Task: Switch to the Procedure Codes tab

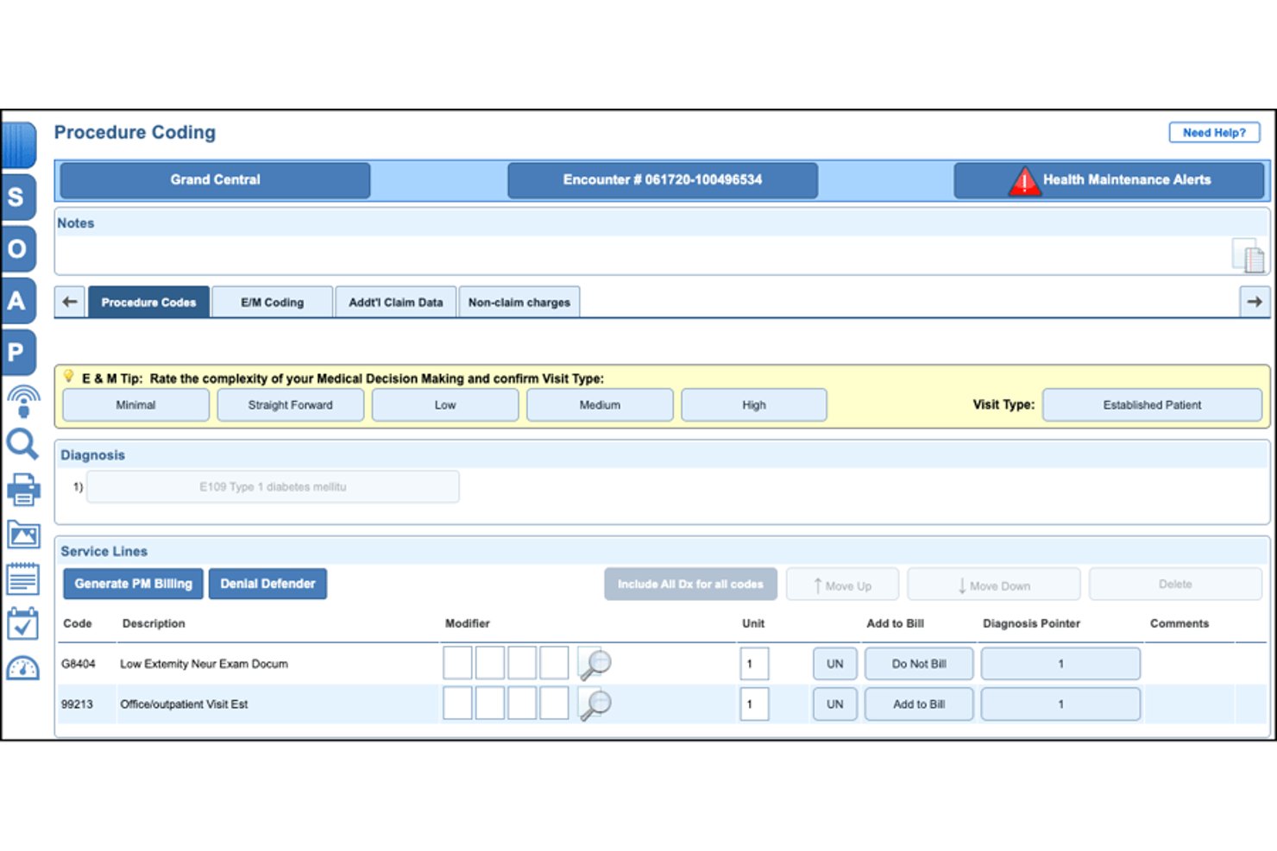Action: (148, 303)
